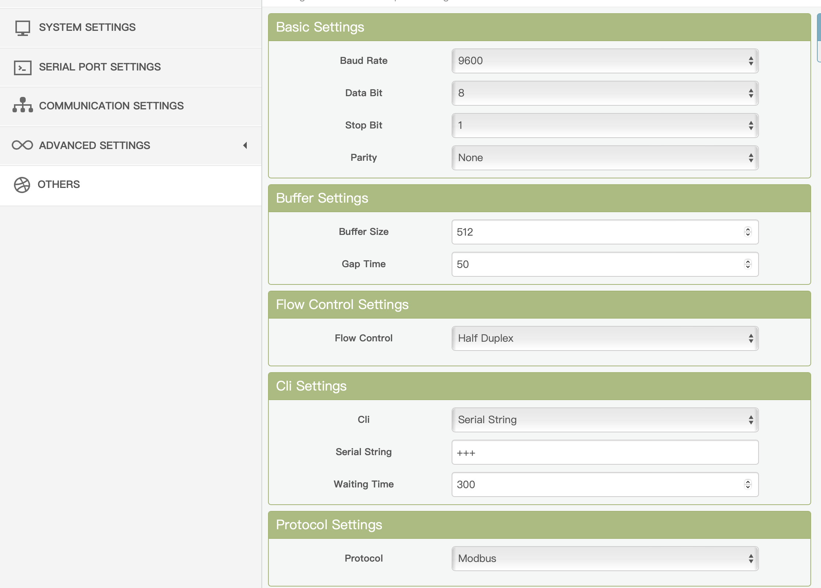Open the Baud Rate dropdown
The height and width of the screenshot is (588, 821).
click(605, 61)
